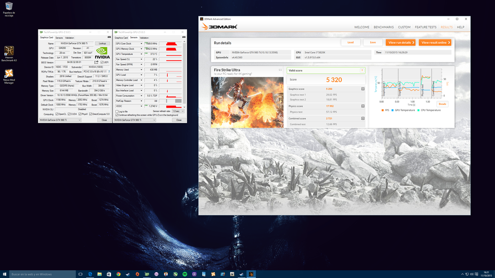This screenshot has height=278, width=495.
Task: Open the FEATURE TESTS tab in 3DMark
Action: 425,27
